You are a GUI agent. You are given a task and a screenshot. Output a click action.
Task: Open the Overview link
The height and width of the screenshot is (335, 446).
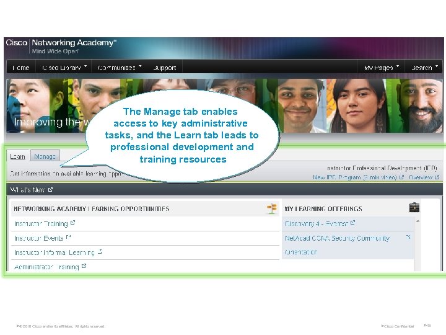tap(421, 177)
